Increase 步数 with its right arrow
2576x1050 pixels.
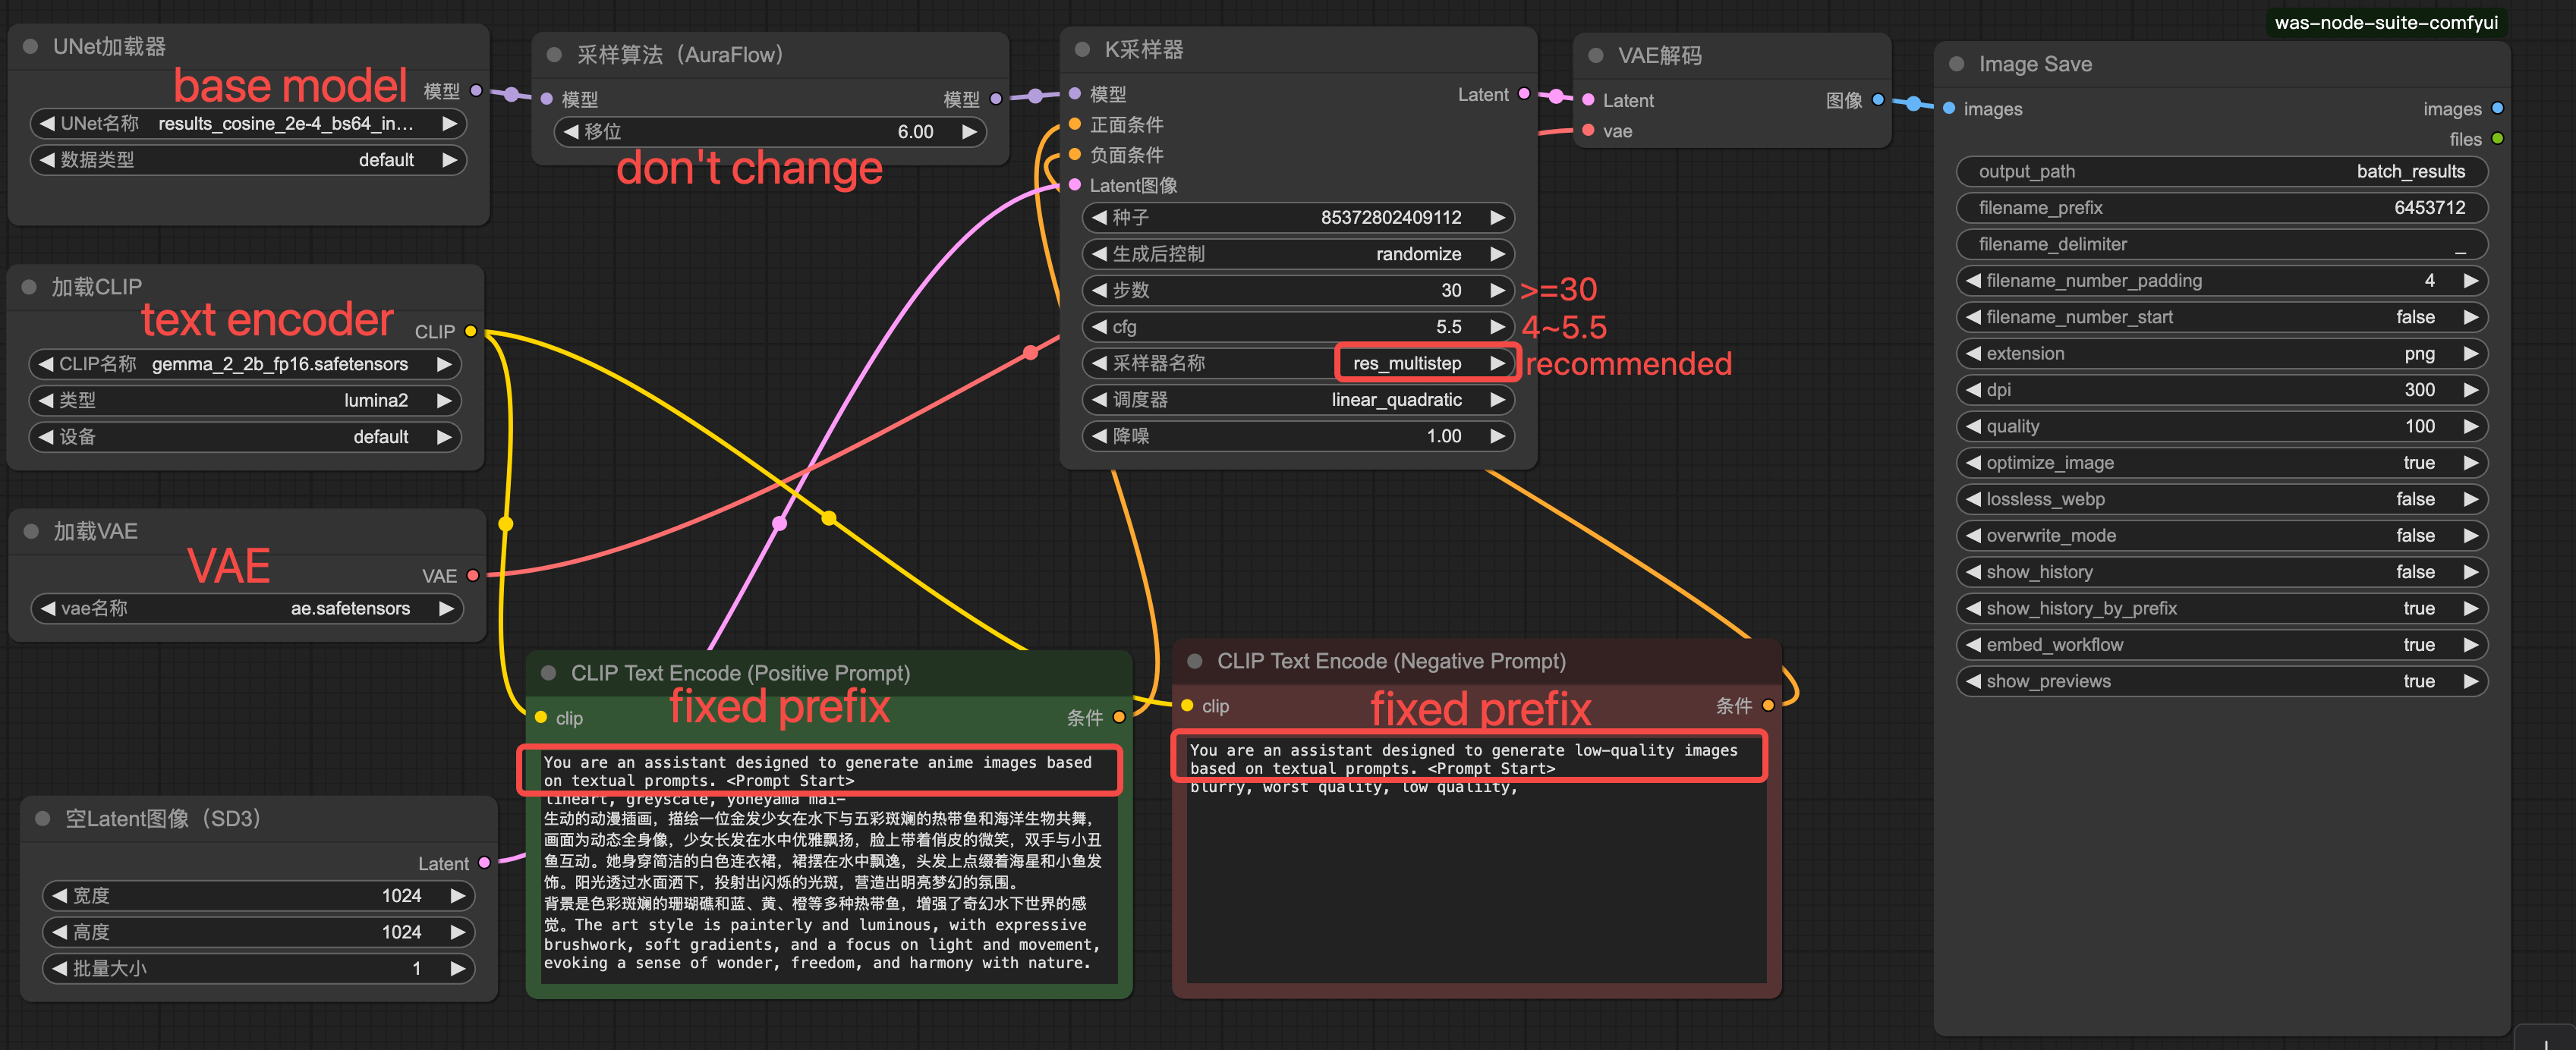[x=1497, y=290]
